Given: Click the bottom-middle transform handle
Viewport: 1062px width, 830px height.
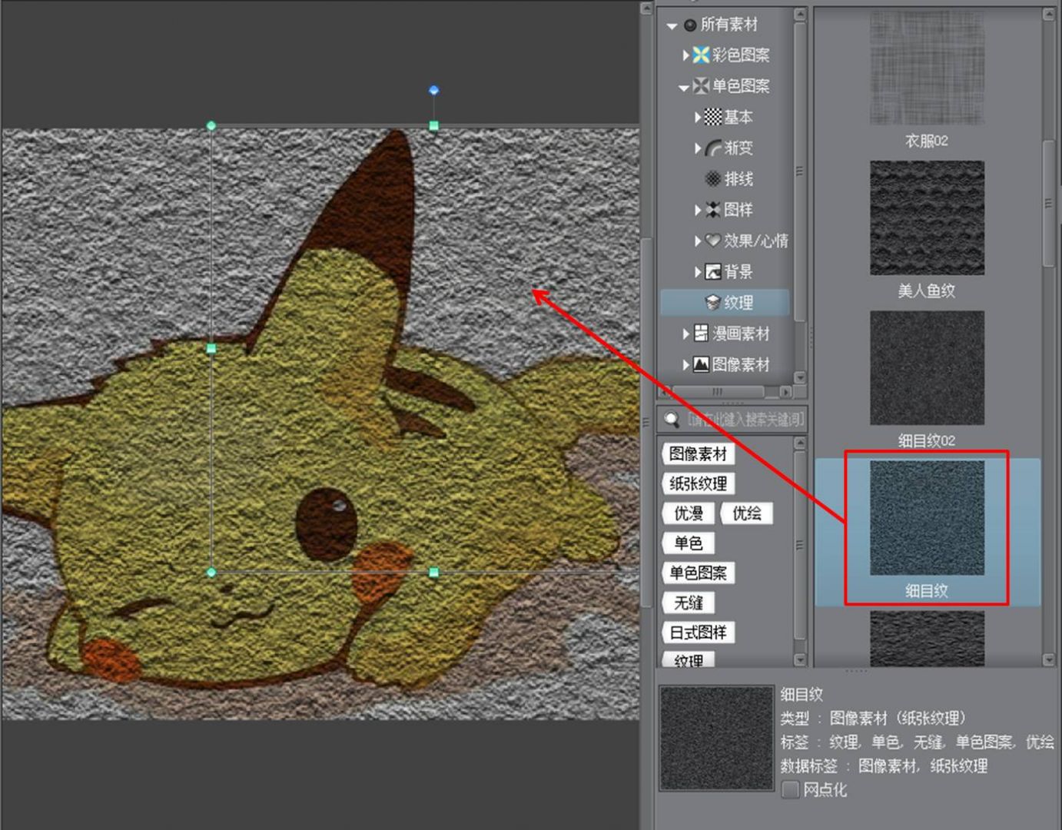Looking at the screenshot, I should (434, 573).
